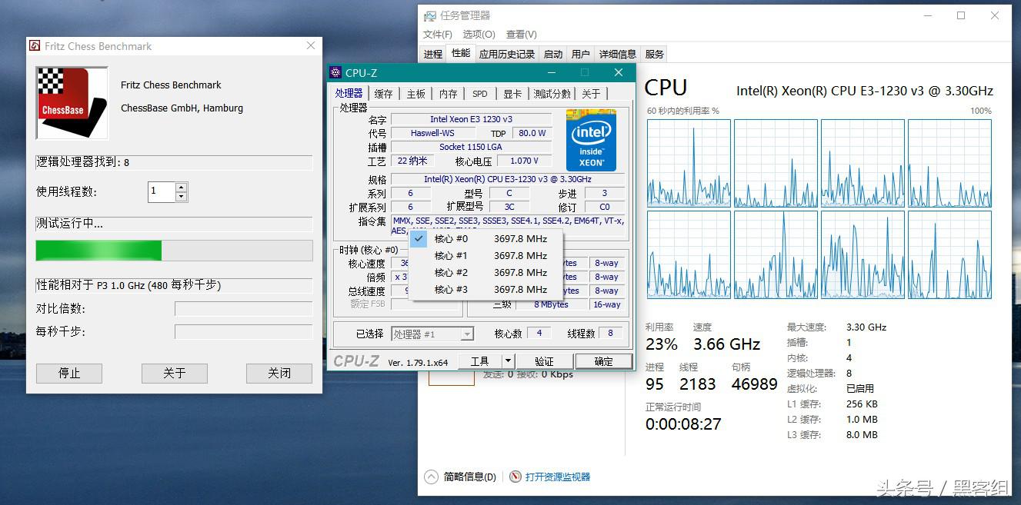1021x505 pixels.
Task: Open the 应用历史记录 tab
Action: [506, 54]
